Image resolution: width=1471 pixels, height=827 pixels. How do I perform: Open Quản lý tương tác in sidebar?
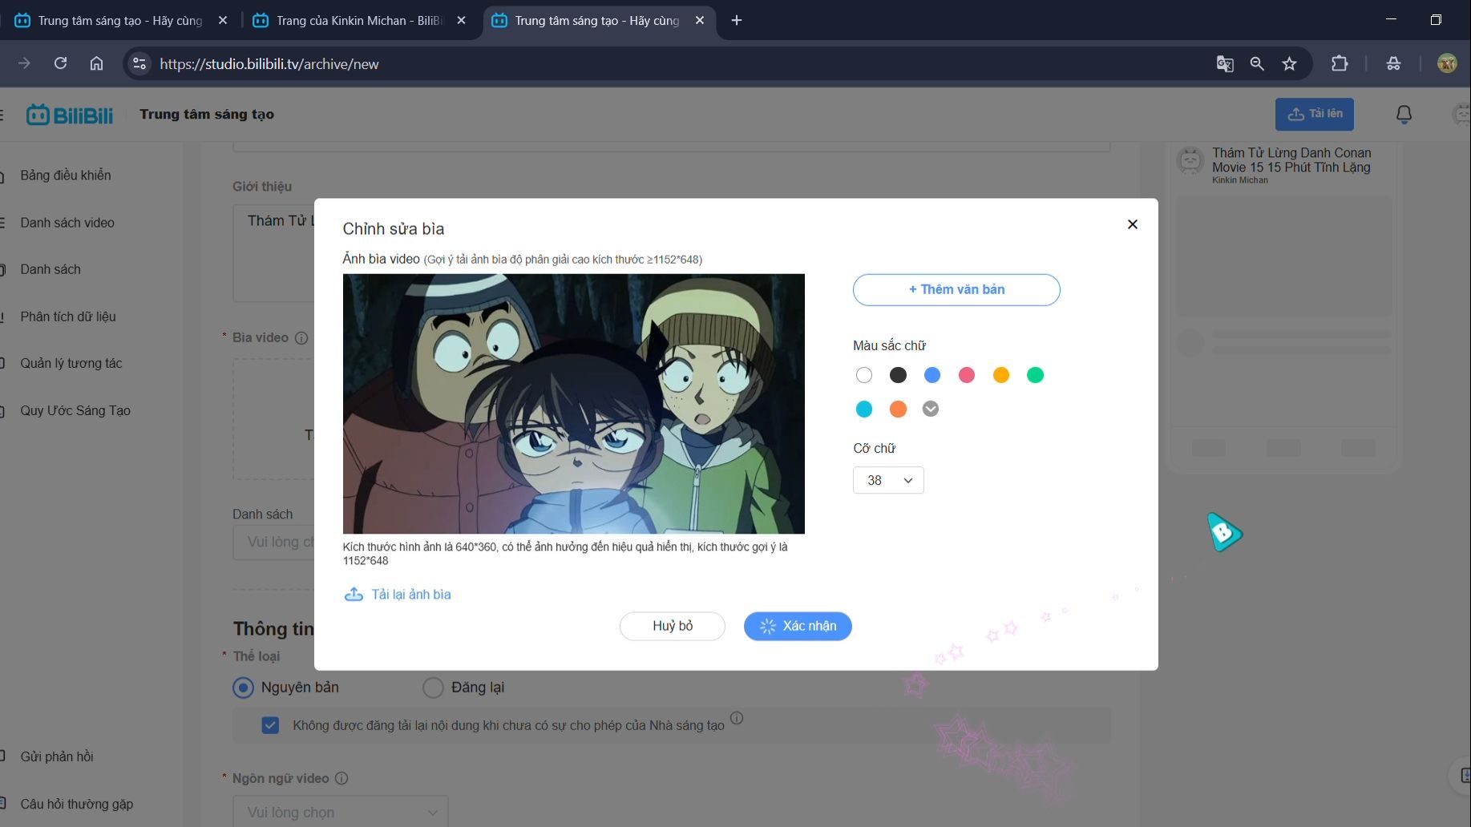coord(71,363)
